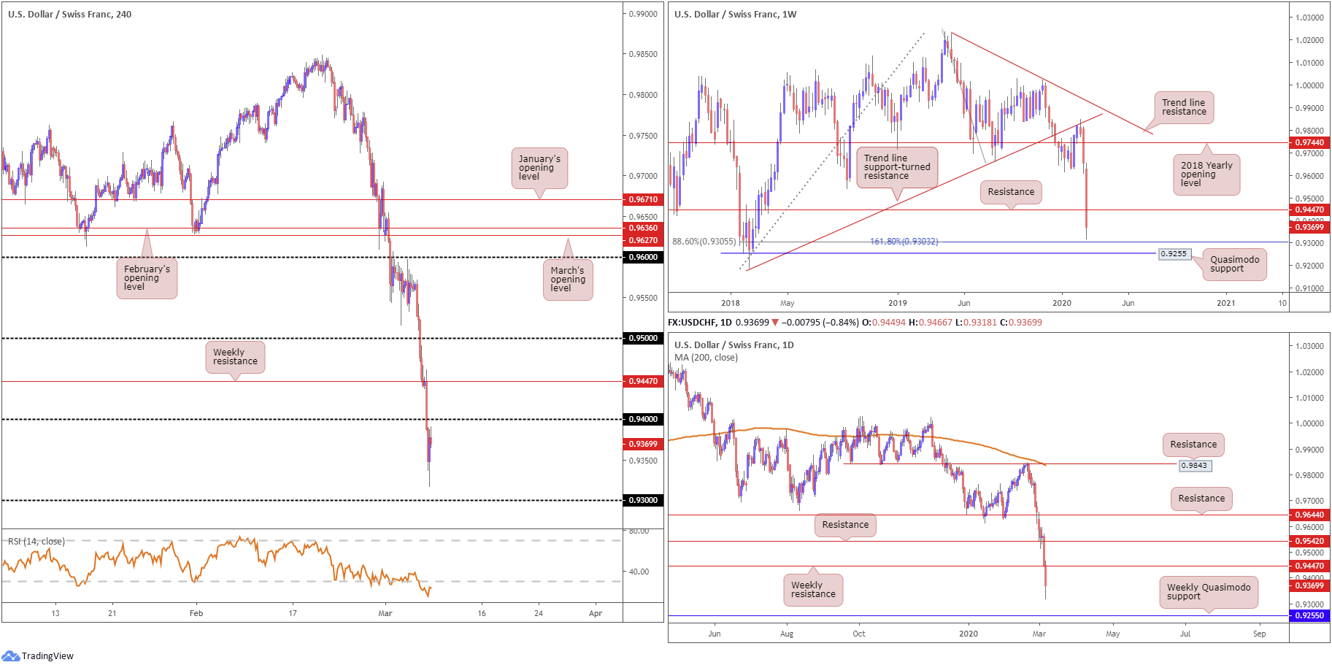Click the March's opening level annotation
The width and height of the screenshot is (1332, 665).
click(x=568, y=280)
